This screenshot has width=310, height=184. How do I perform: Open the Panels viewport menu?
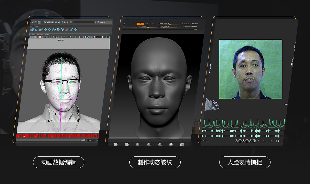pyautogui.click(x=47, y=35)
